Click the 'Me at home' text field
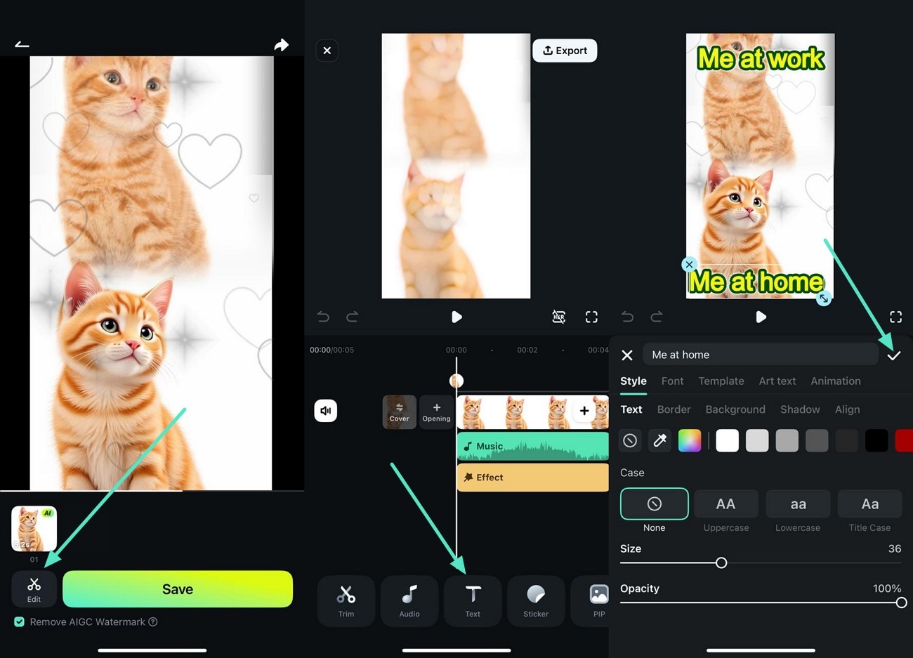The width and height of the screenshot is (913, 658). pos(761,355)
